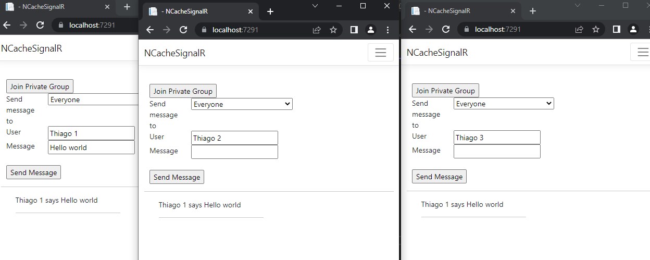
Task: Expand the navbar hamburger menu in the middle window
Action: [x=381, y=53]
